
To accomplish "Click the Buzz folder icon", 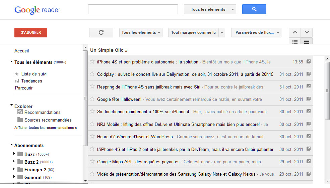I will (20, 154).
